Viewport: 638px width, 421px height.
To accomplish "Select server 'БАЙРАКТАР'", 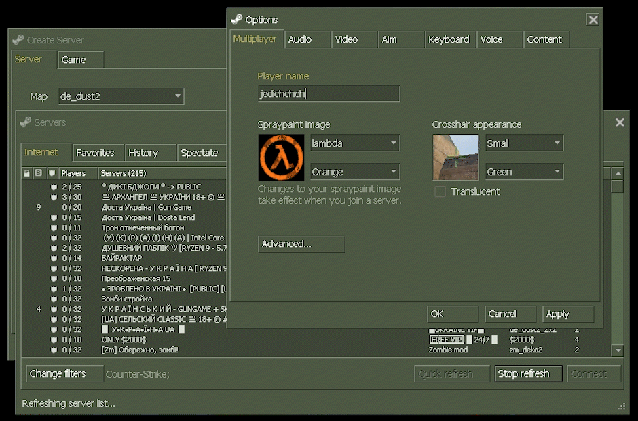I will [x=124, y=258].
